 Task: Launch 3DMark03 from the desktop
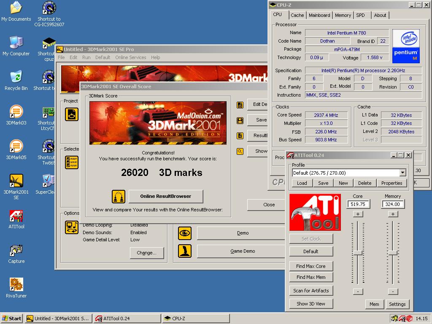(x=16, y=115)
